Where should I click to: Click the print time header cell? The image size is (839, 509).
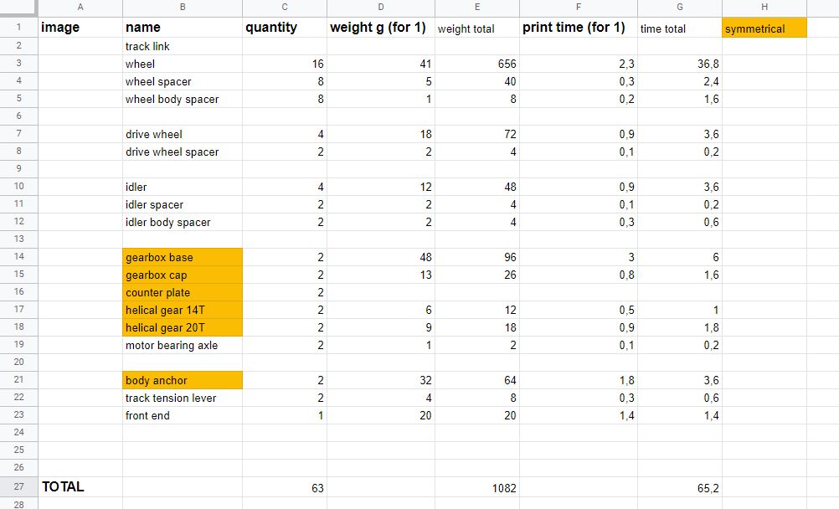[x=579, y=28]
